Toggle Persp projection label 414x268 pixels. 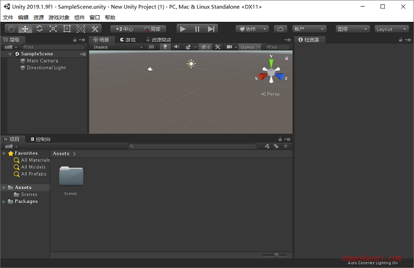coord(271,94)
